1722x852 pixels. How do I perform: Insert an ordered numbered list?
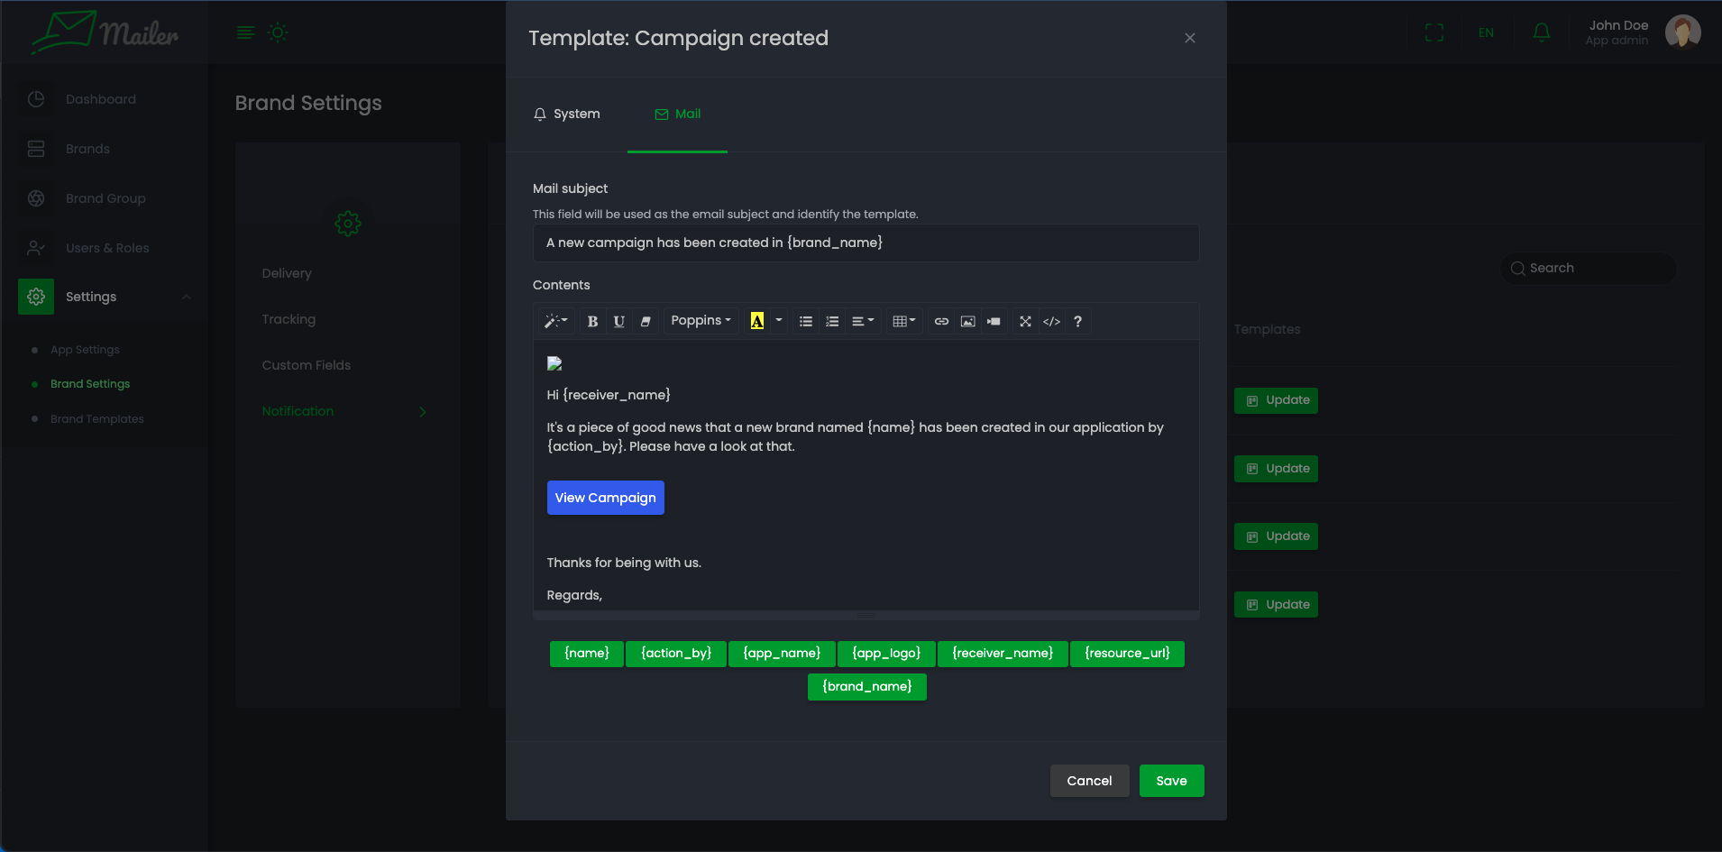point(832,321)
